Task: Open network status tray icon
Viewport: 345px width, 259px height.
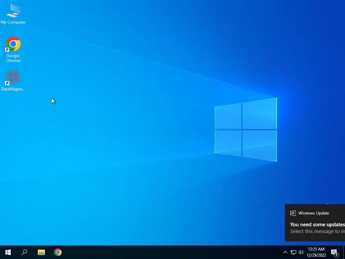Action: point(293,252)
